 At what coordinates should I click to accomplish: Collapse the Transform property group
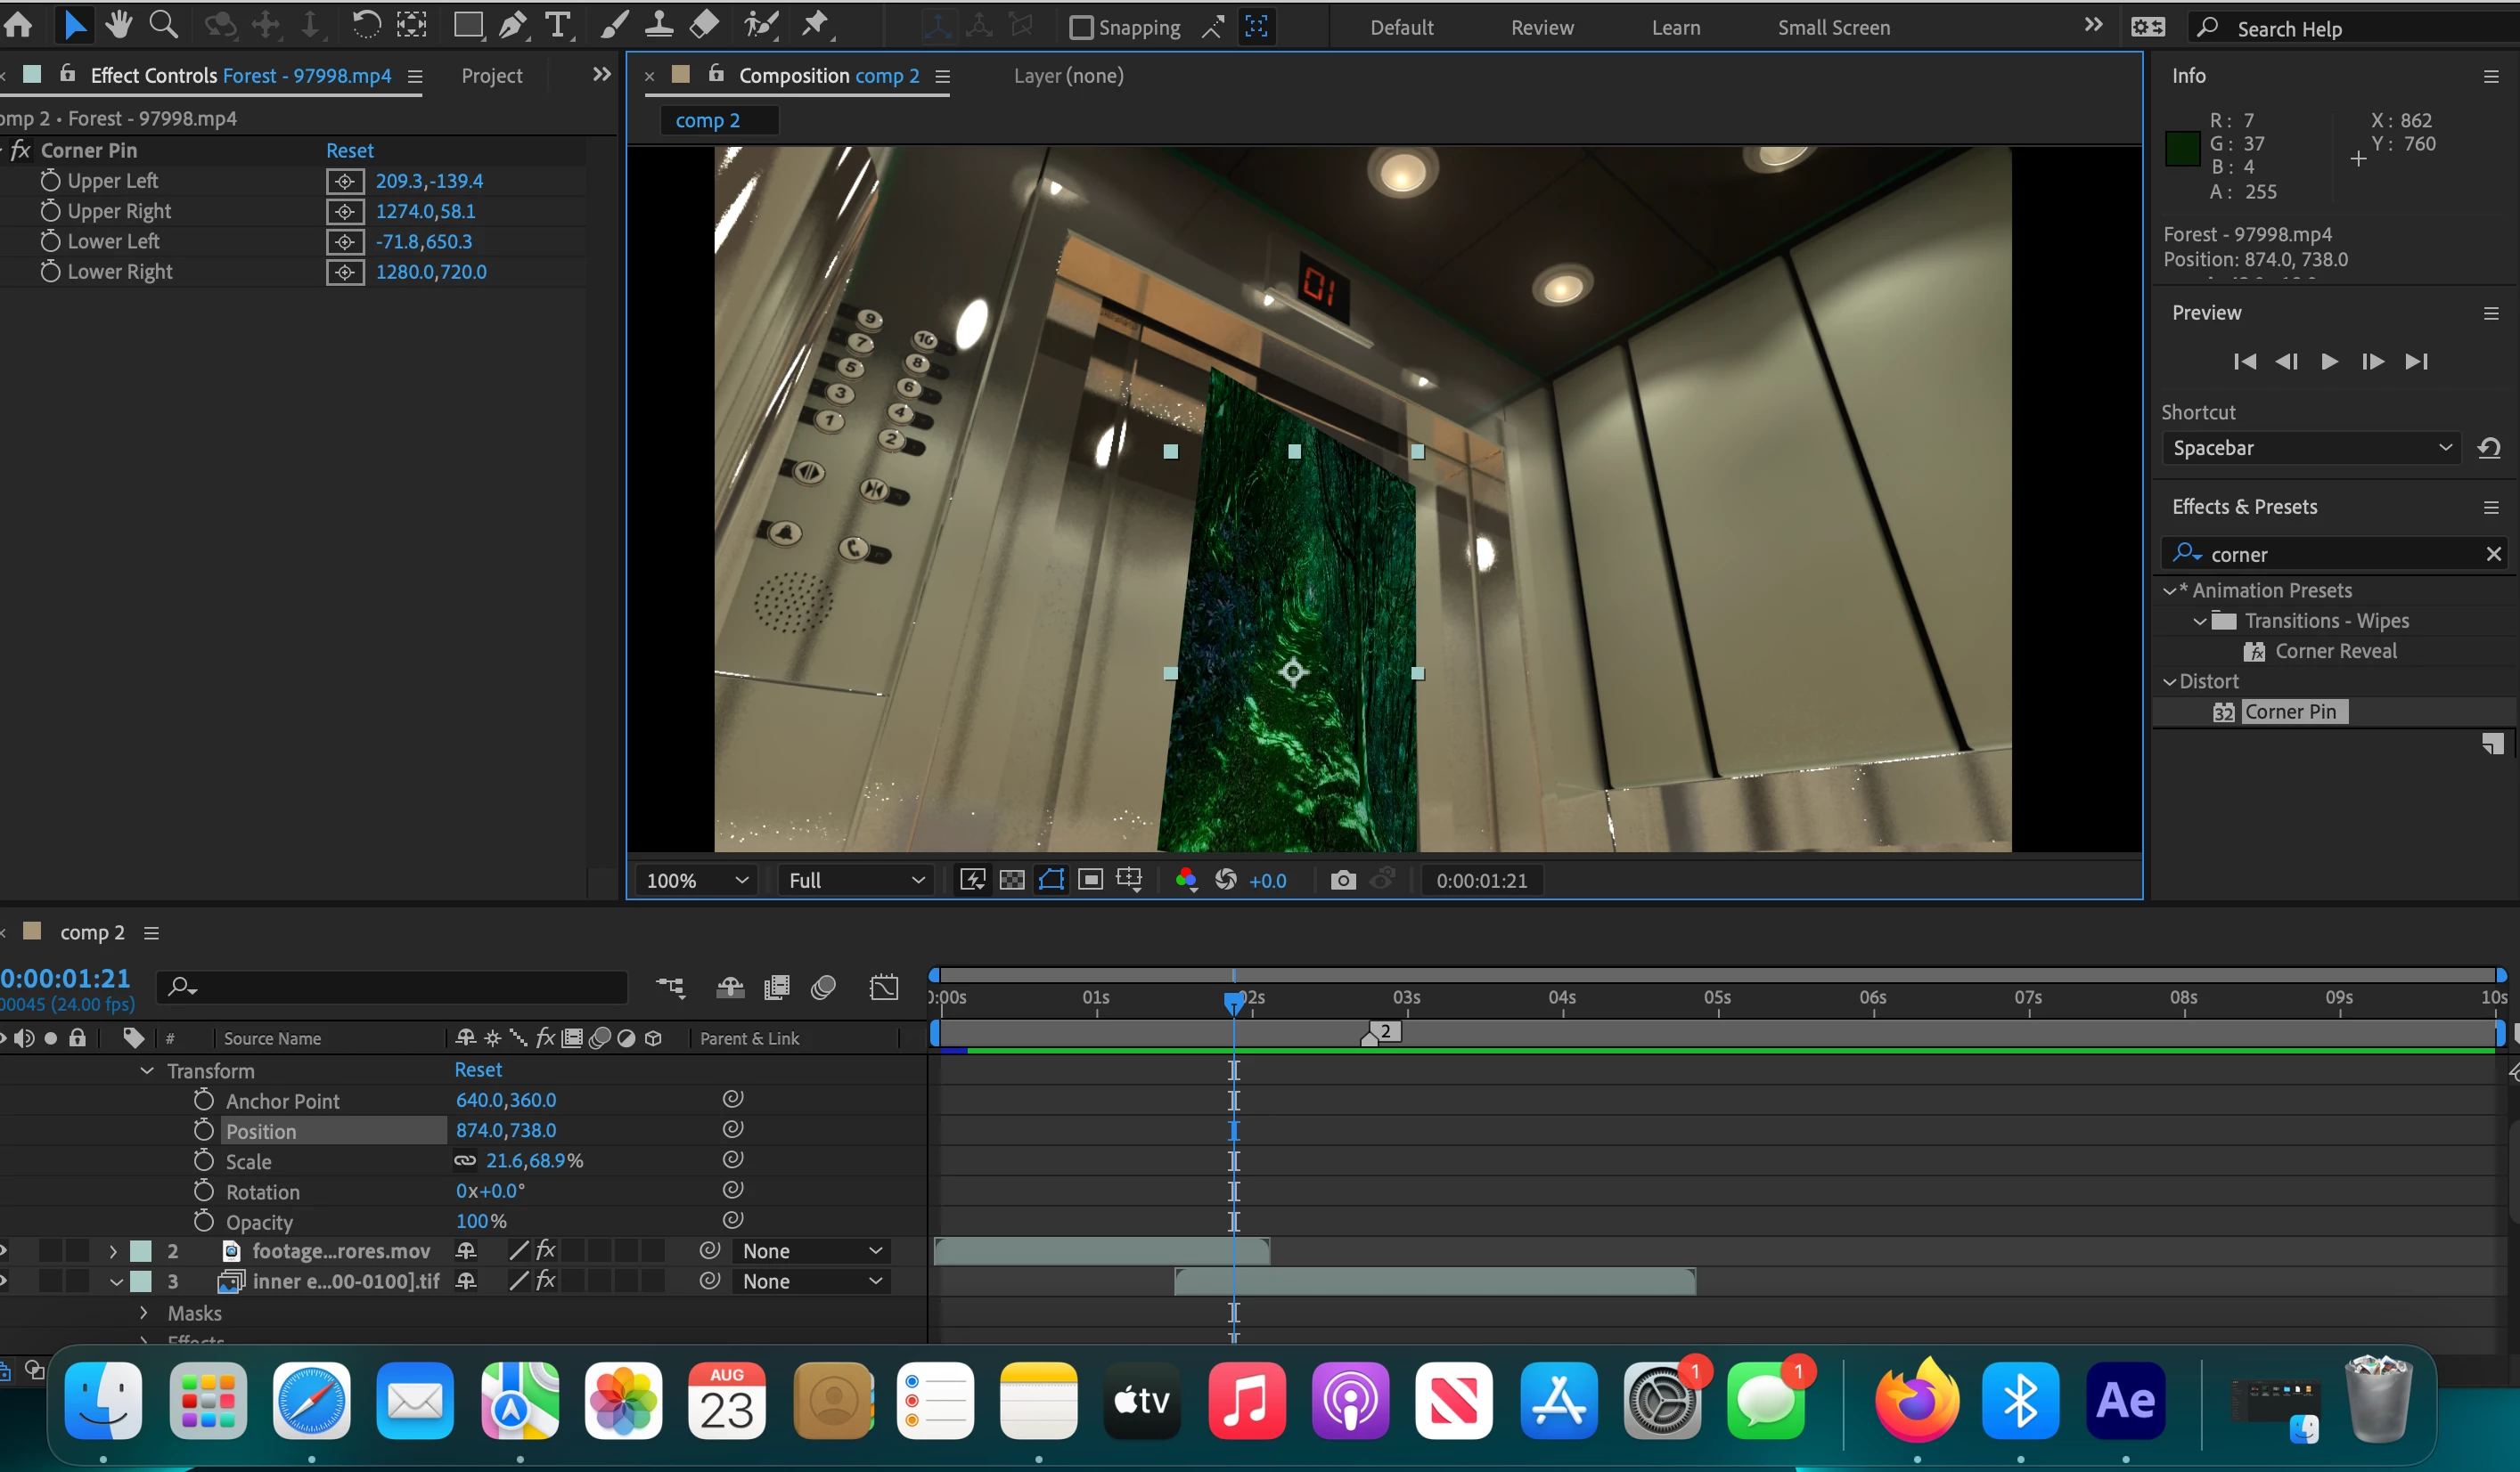coord(147,1070)
